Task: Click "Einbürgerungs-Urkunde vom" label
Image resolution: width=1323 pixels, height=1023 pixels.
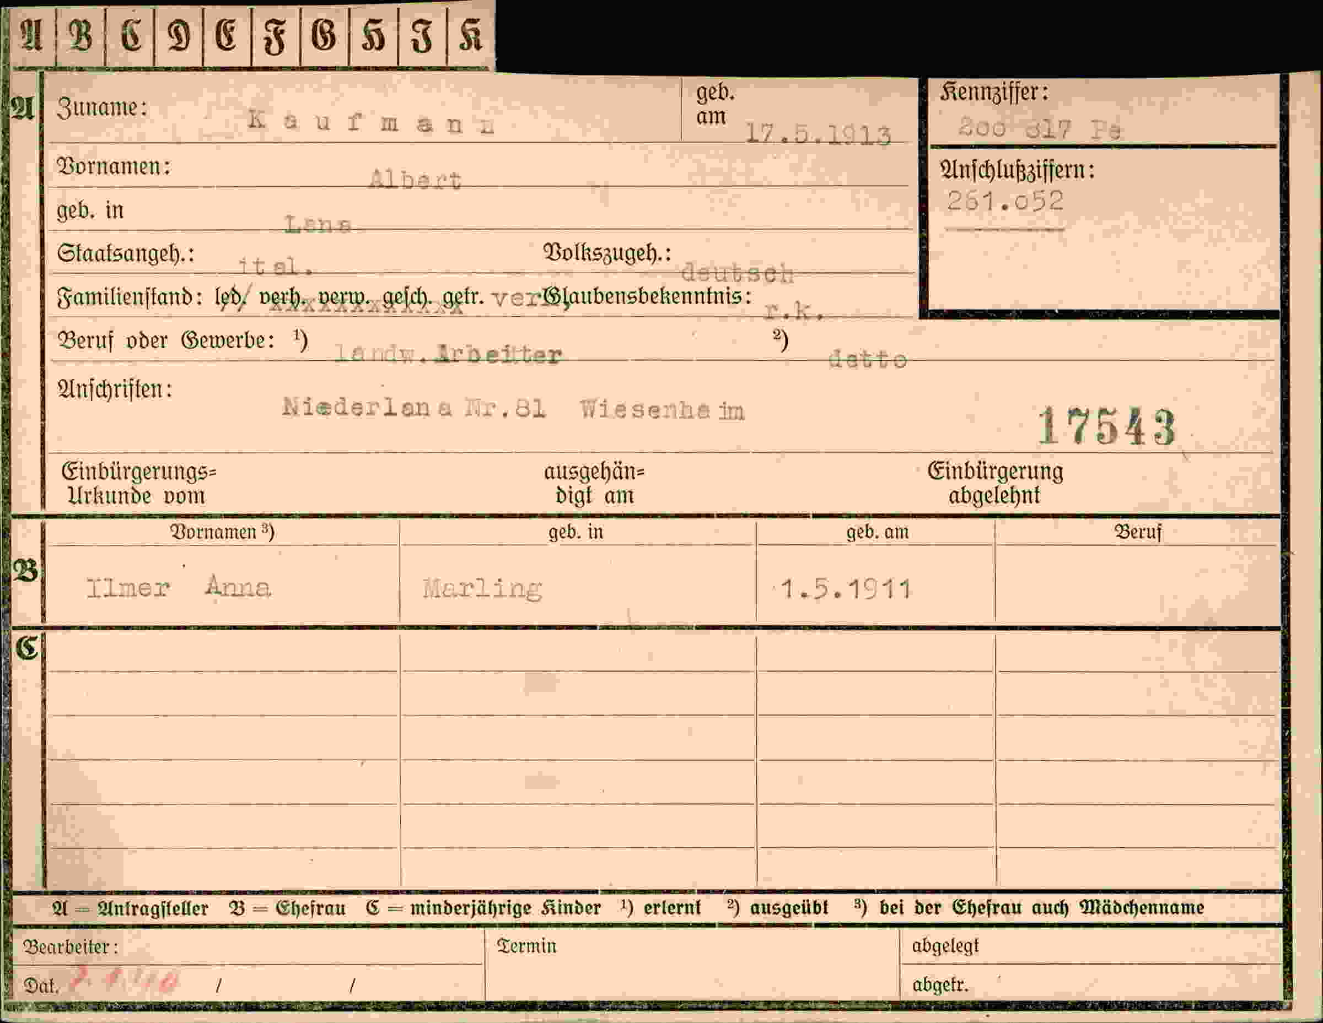Action: point(139,484)
